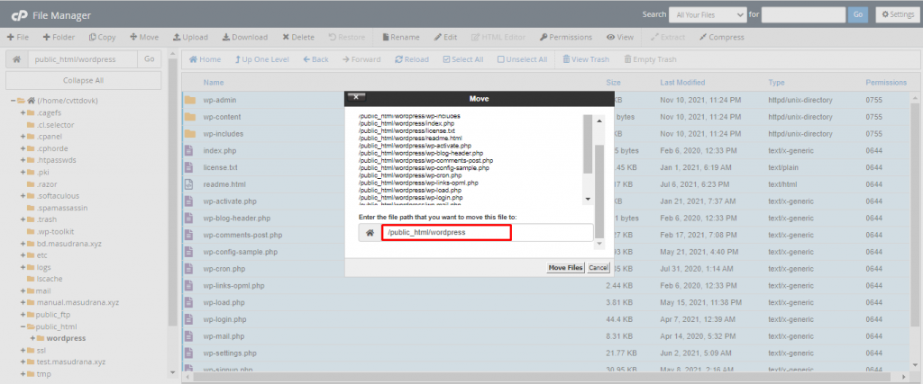The image size is (923, 384).
Task: Sort by the Last Modified column header
Action: coord(682,83)
